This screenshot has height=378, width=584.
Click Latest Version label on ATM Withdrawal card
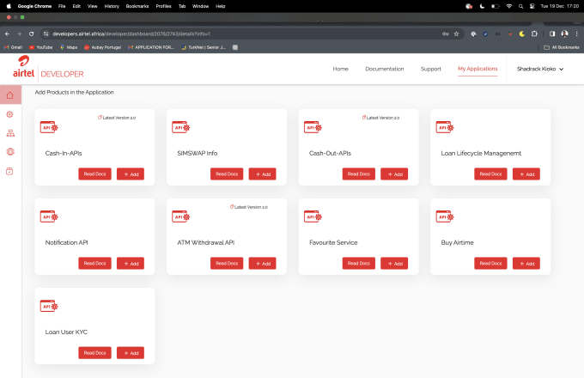249,207
